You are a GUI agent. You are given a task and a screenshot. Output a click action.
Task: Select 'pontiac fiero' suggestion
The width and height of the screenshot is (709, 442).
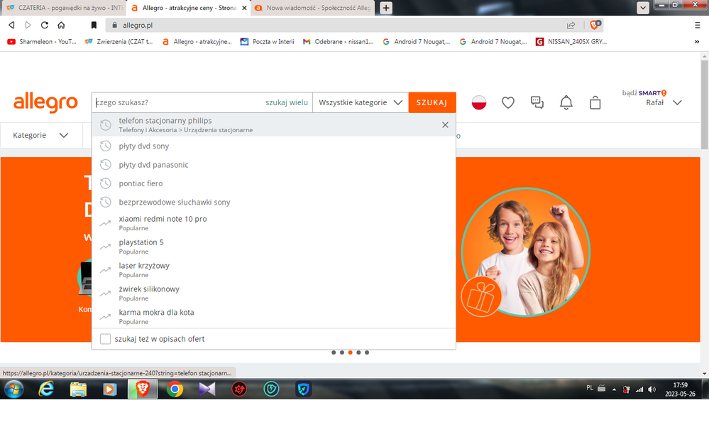pos(273,183)
